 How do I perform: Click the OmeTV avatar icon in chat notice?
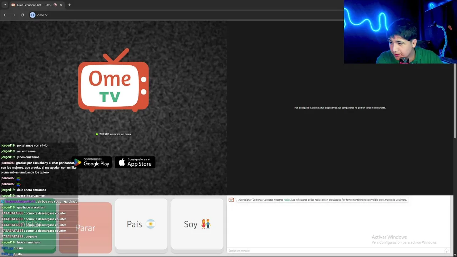(231, 200)
